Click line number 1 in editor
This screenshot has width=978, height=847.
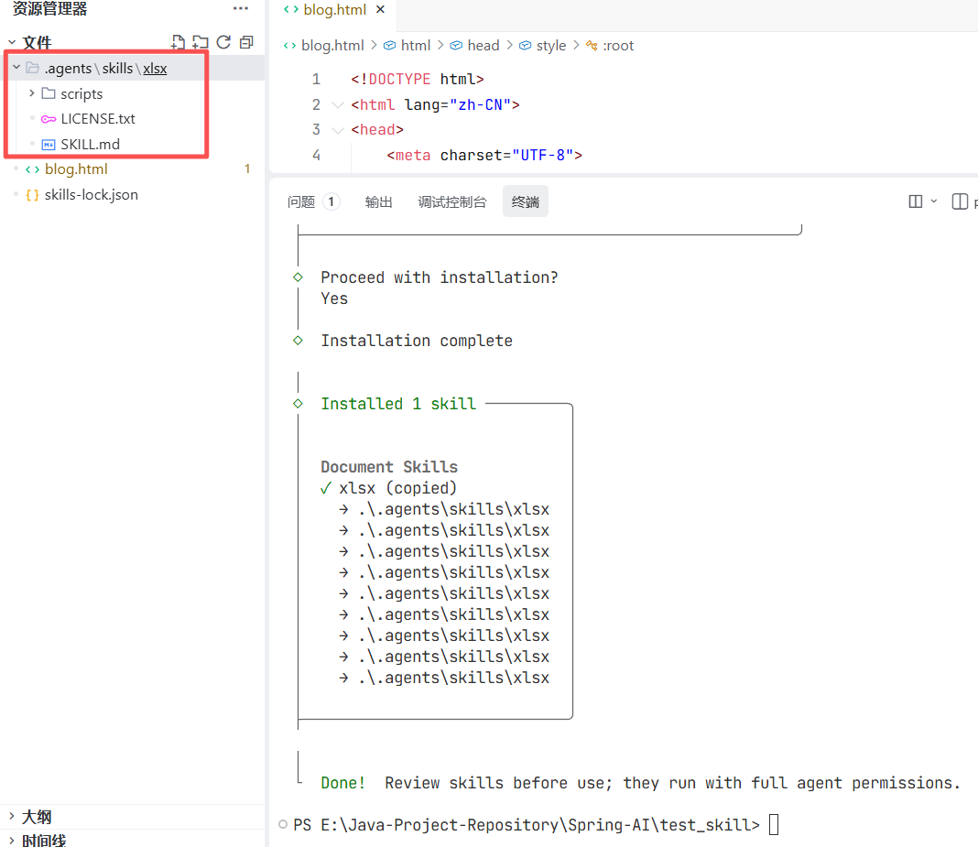pos(316,80)
